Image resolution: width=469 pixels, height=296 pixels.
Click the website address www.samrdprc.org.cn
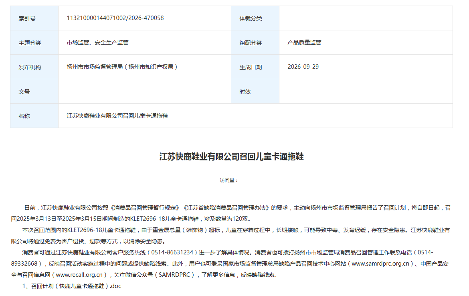click(380, 264)
